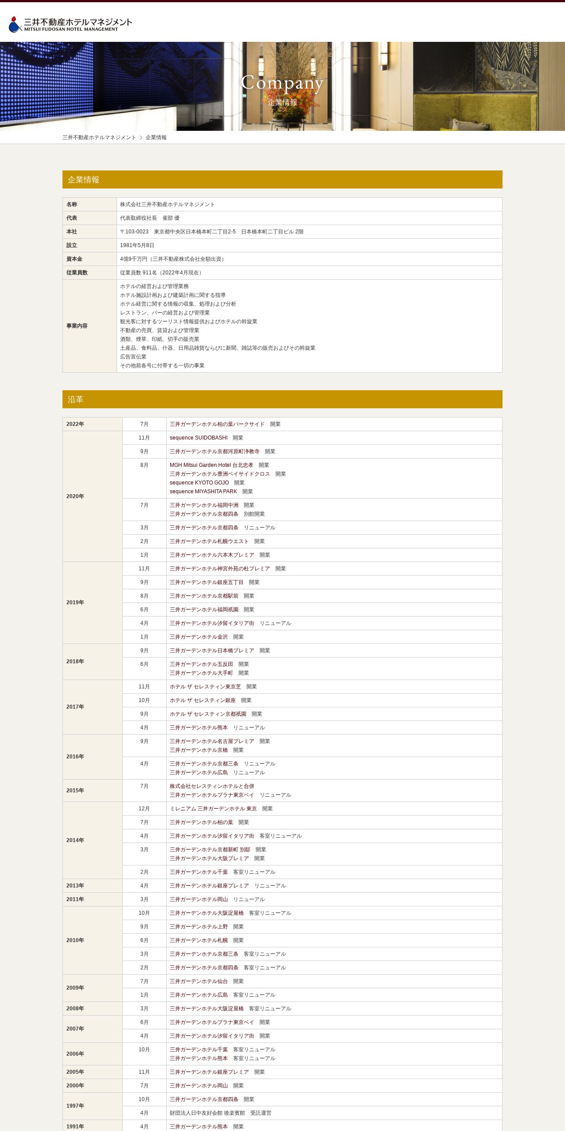Open 三井ガーデンホテル六本木プレミア link
This screenshot has width=565, height=1131.
click(212, 555)
